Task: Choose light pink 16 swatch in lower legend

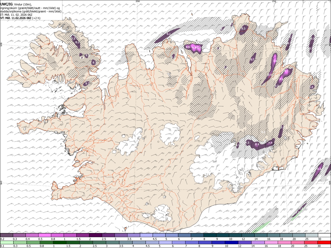Action: pos(271,242)
